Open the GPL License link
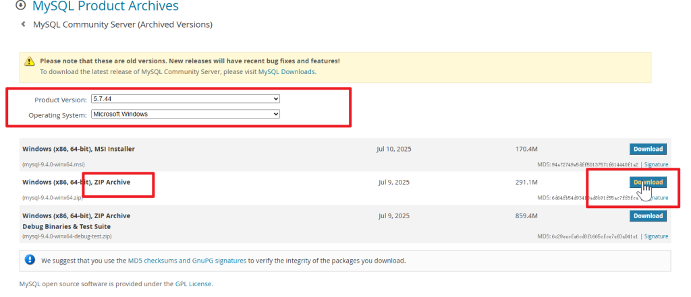The height and width of the screenshot is (297, 691). (193, 284)
